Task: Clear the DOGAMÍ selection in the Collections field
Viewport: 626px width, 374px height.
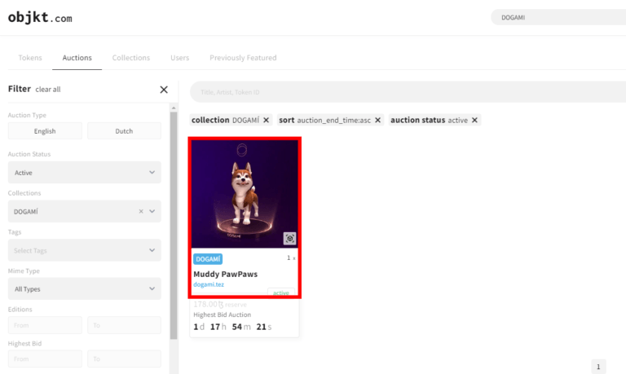Action: click(x=141, y=212)
